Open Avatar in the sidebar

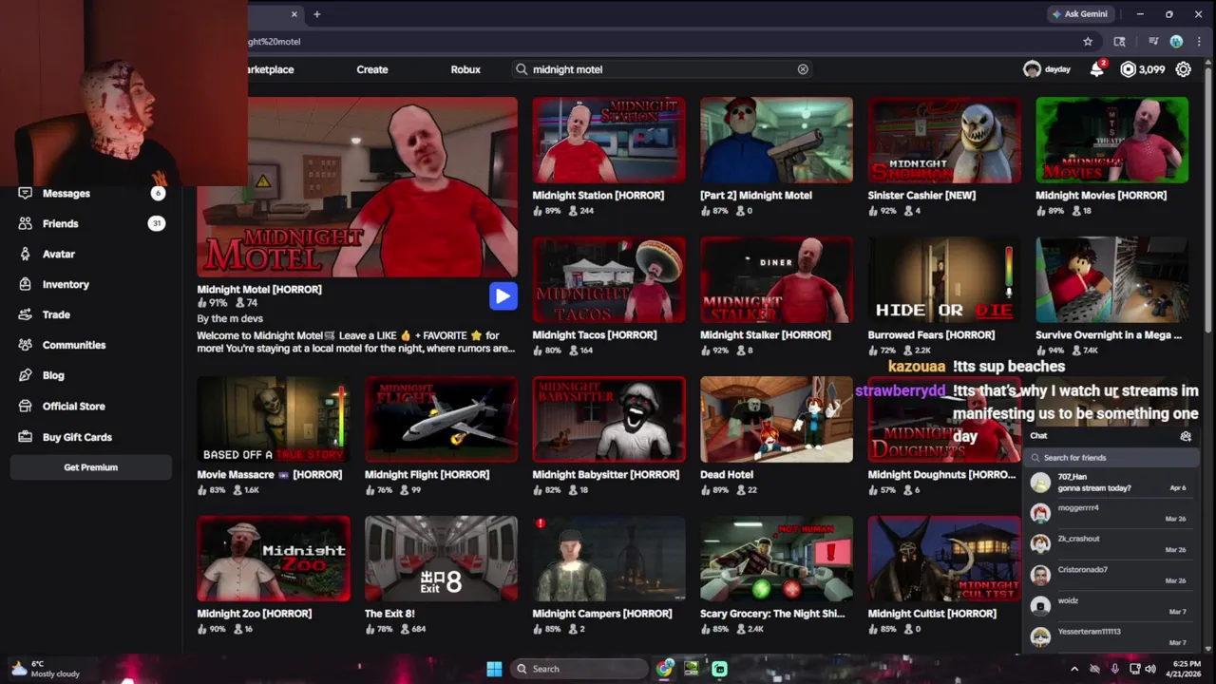pos(91,254)
